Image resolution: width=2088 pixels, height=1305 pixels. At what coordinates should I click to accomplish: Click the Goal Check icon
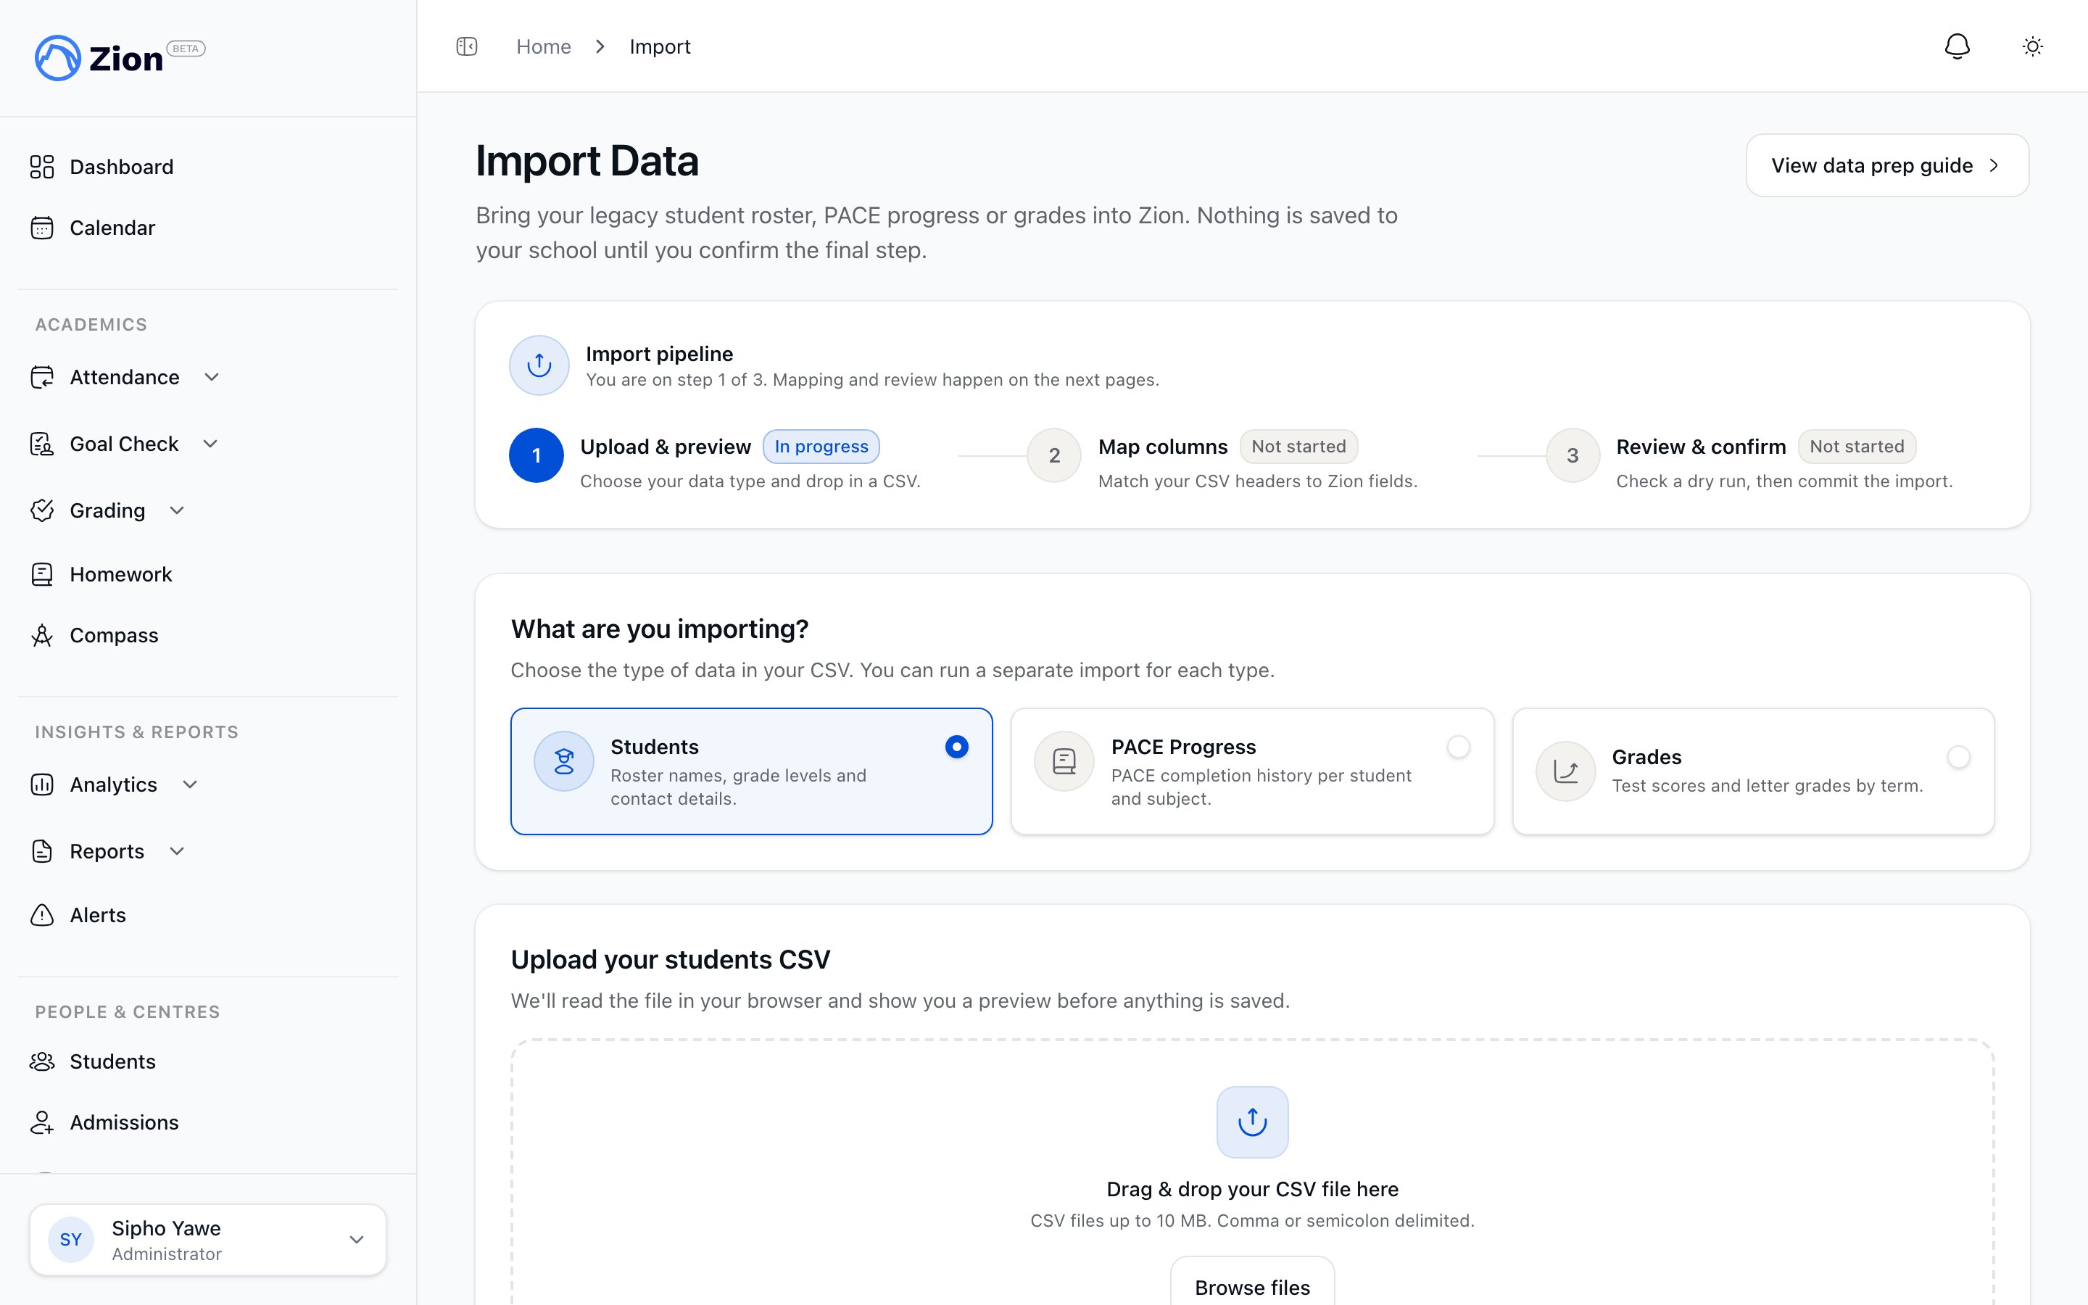(x=42, y=444)
